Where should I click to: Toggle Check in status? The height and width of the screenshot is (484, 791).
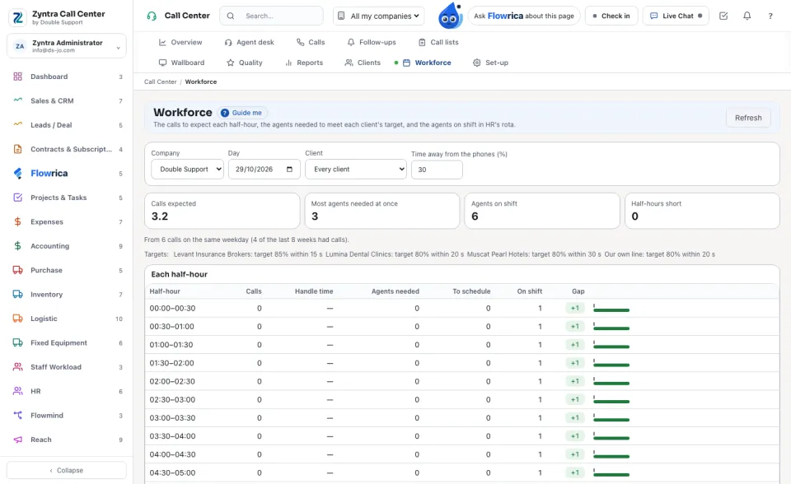point(611,16)
